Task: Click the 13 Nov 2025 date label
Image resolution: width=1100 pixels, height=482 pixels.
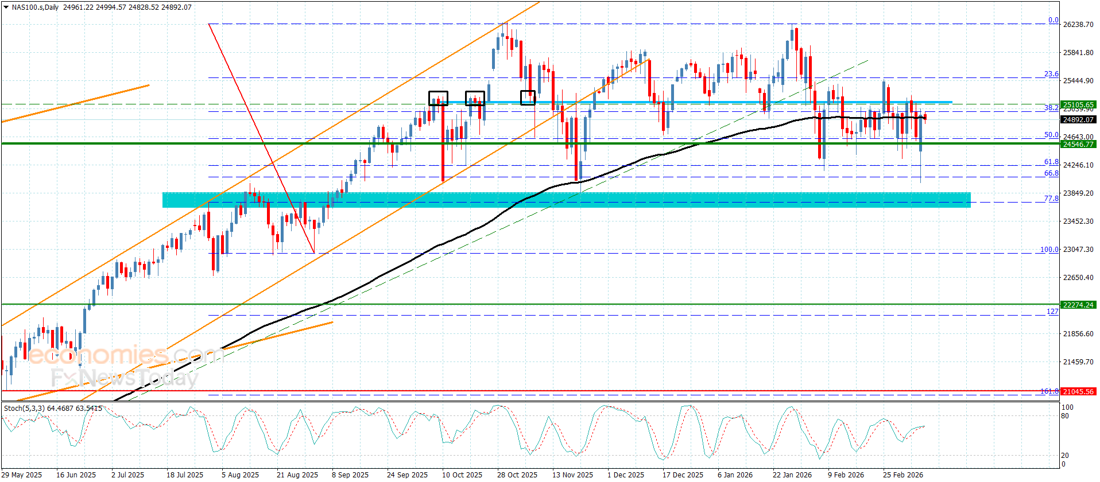Action: point(572,475)
